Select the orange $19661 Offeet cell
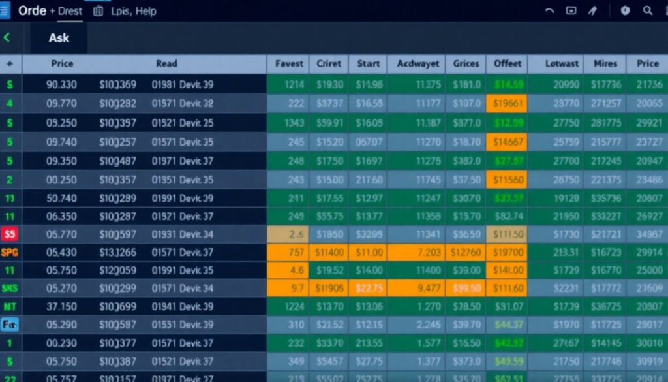Viewport: 668px width, 382px height. click(507, 103)
